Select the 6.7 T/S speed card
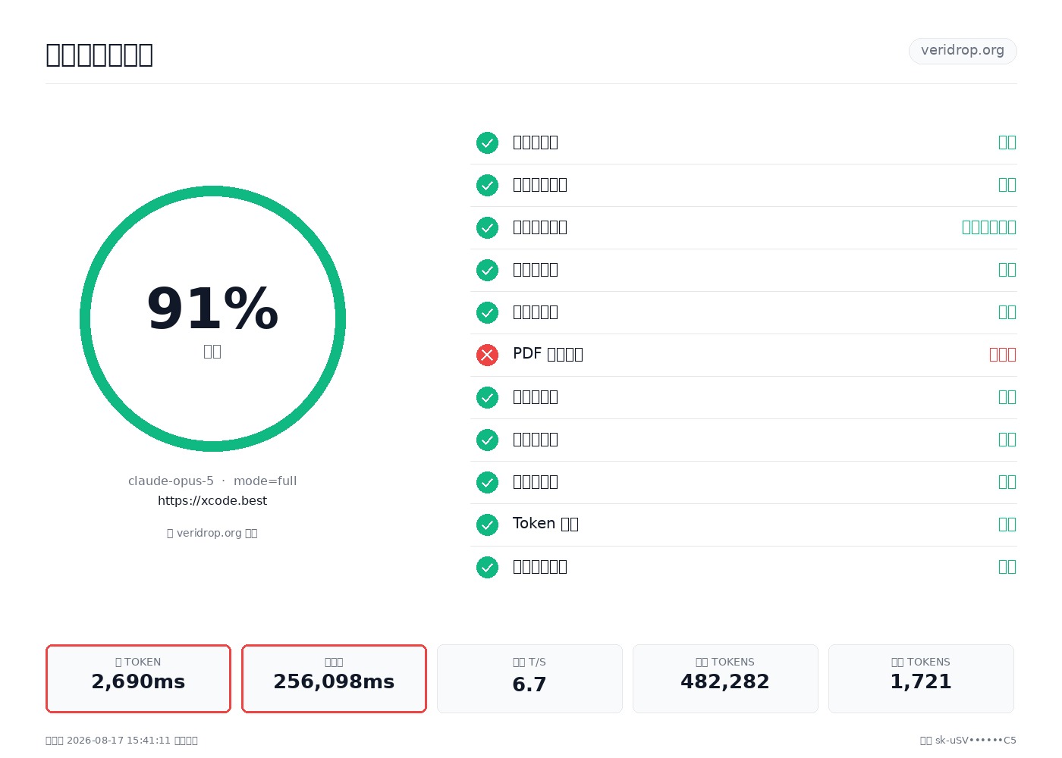The image size is (1062, 758). tap(529, 678)
